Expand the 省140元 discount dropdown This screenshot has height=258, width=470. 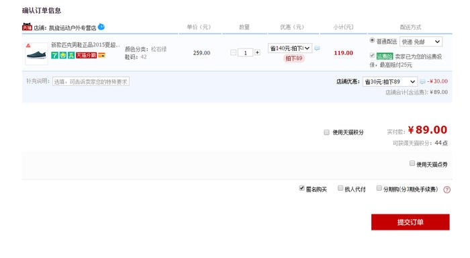[290, 48]
